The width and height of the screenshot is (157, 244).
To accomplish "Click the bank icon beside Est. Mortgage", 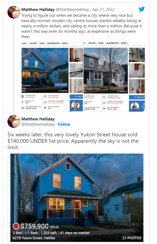I will (x=23, y=96).
